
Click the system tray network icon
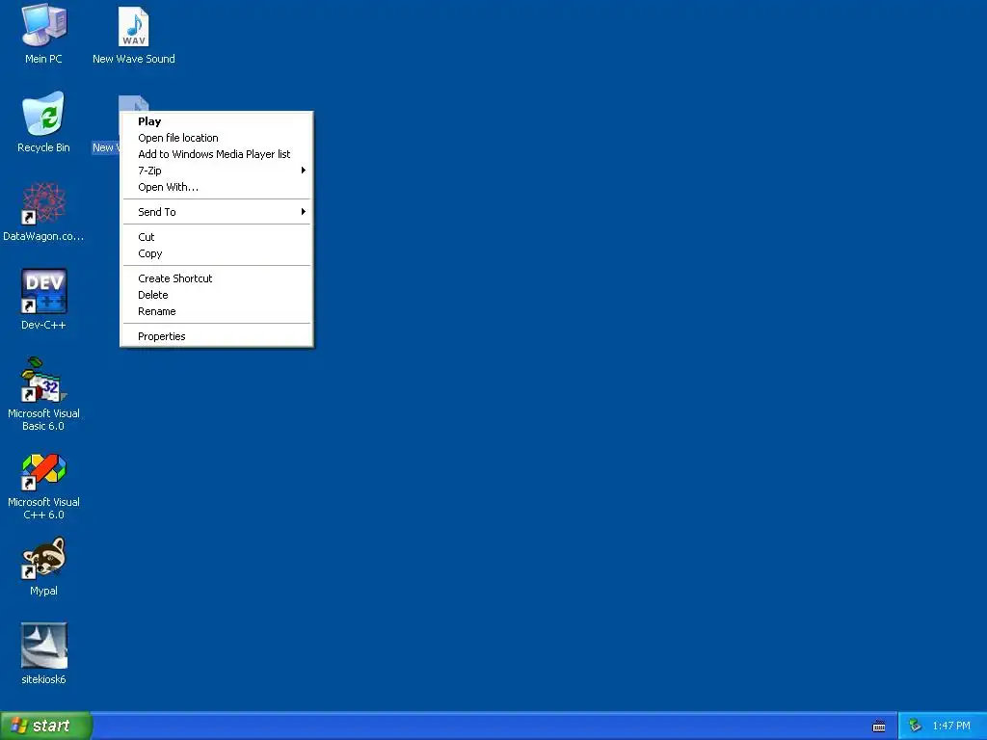915,726
